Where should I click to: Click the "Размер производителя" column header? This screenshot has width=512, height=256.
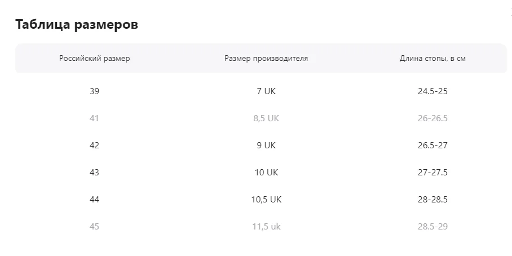(x=266, y=58)
